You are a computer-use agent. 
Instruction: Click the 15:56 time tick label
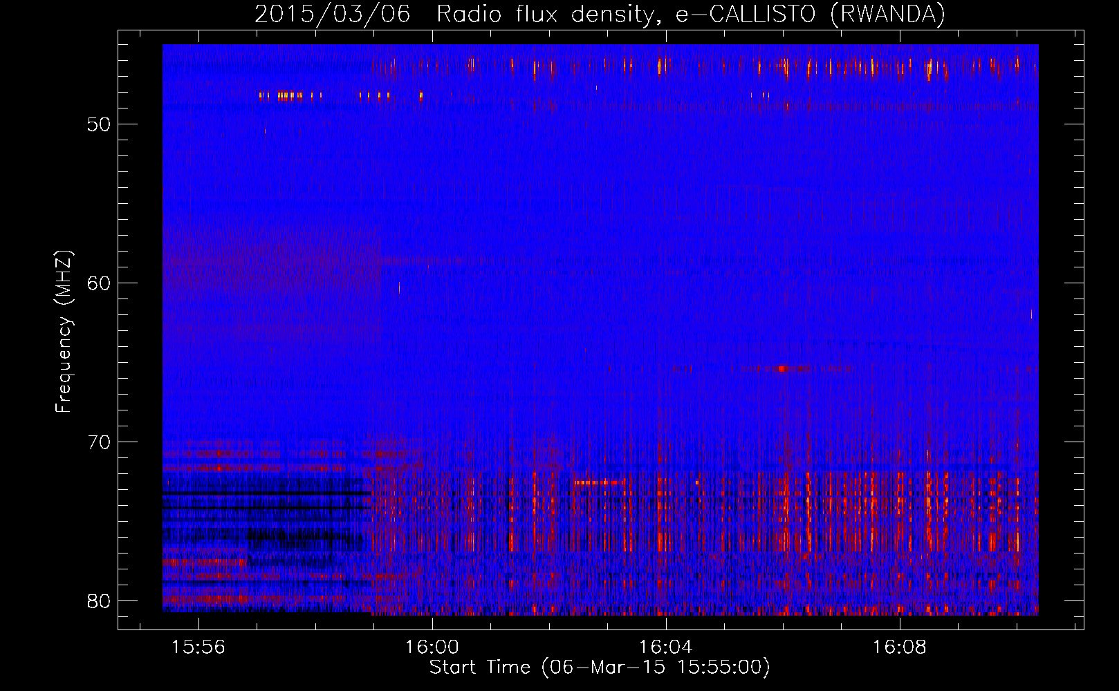[198, 647]
